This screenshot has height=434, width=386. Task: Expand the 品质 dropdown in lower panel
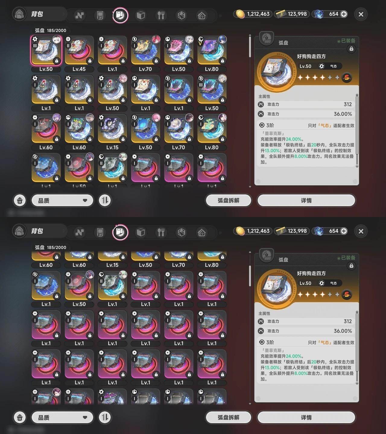click(62, 417)
